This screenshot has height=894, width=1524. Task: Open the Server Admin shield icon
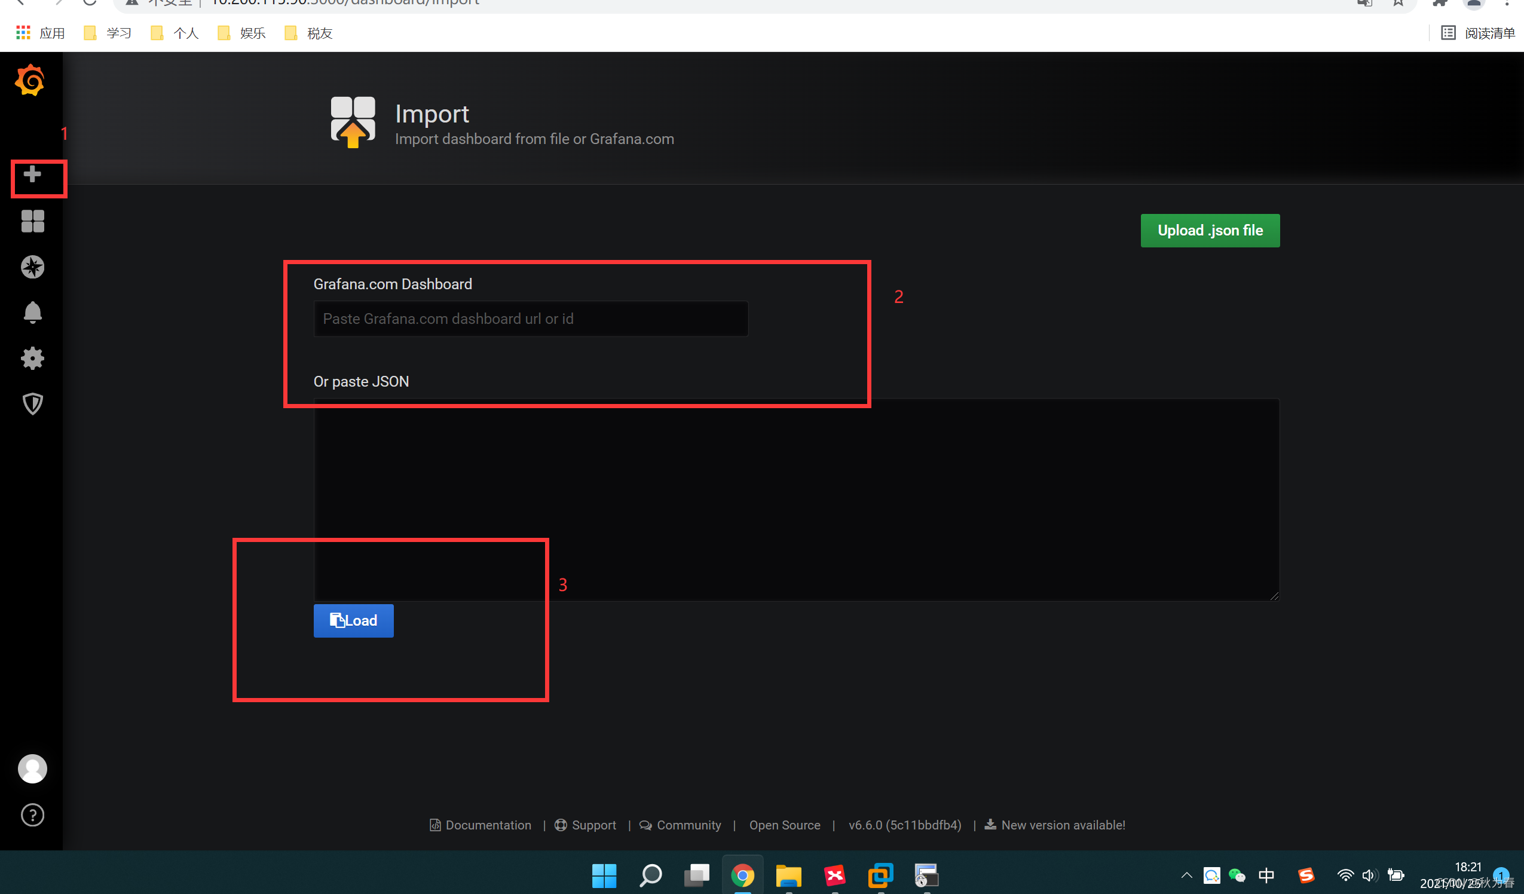pyautogui.click(x=33, y=403)
